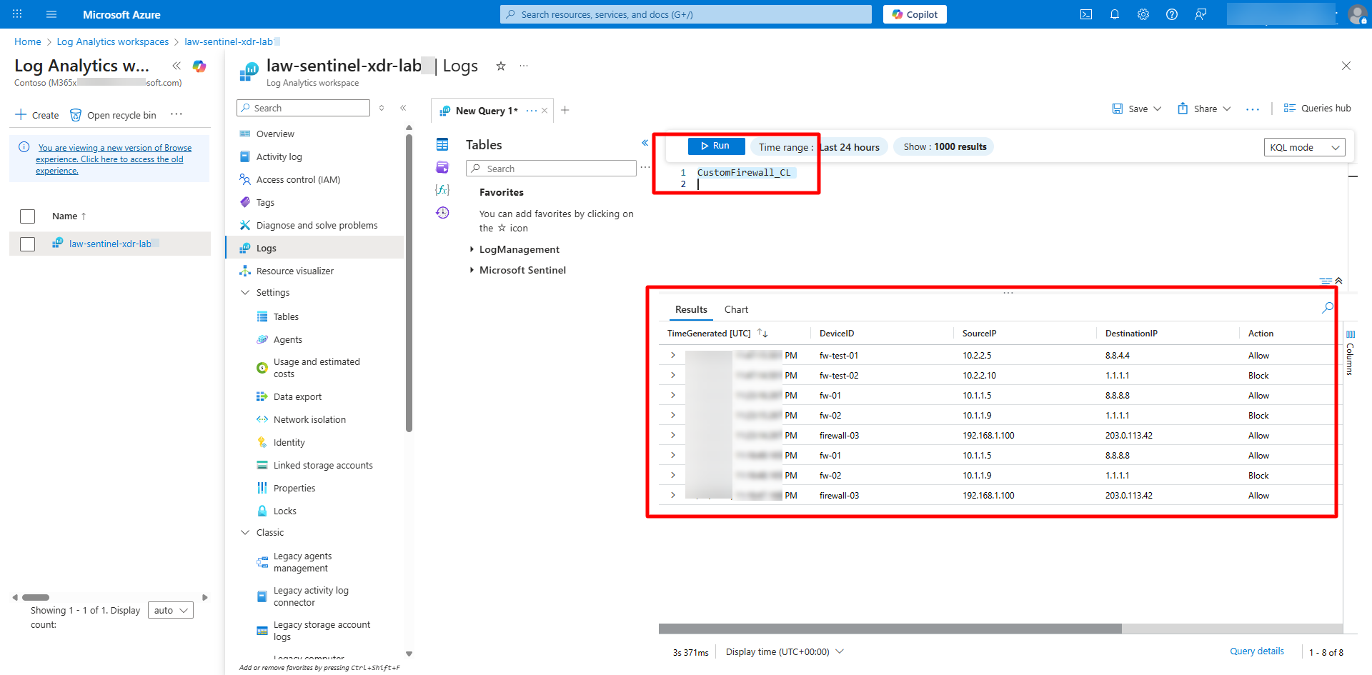Click the workspace list horizontal scrollbar
This screenshot has width=1372, height=675.
pos(36,597)
